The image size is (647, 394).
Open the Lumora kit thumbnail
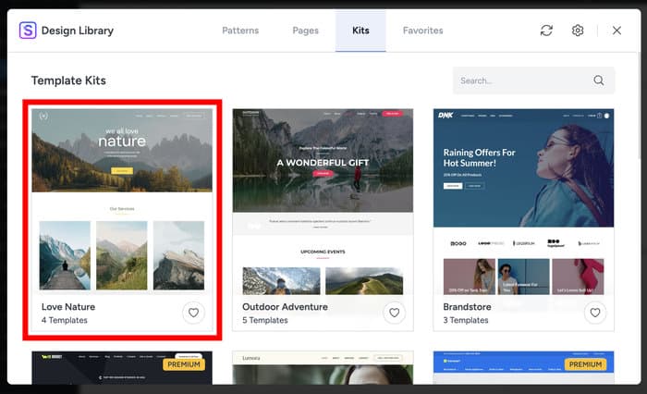click(x=323, y=368)
